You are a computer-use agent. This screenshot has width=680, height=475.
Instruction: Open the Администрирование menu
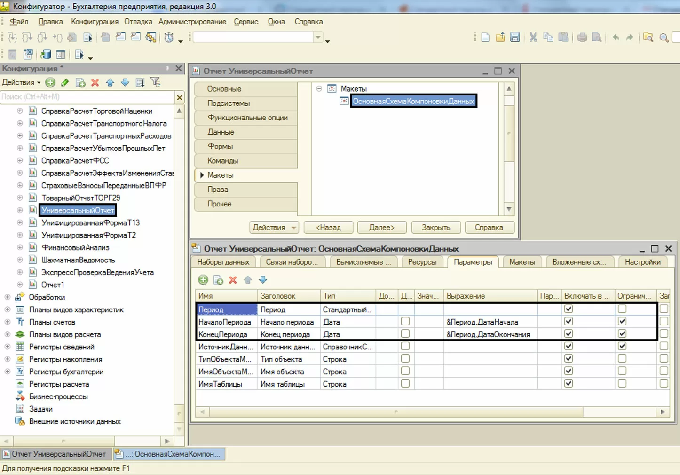[192, 22]
